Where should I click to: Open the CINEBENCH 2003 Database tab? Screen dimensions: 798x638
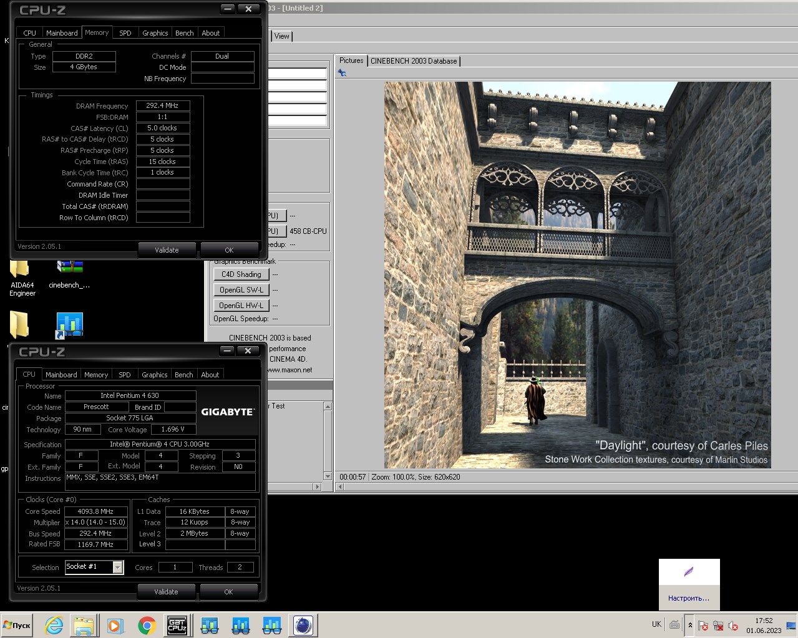pyautogui.click(x=414, y=61)
